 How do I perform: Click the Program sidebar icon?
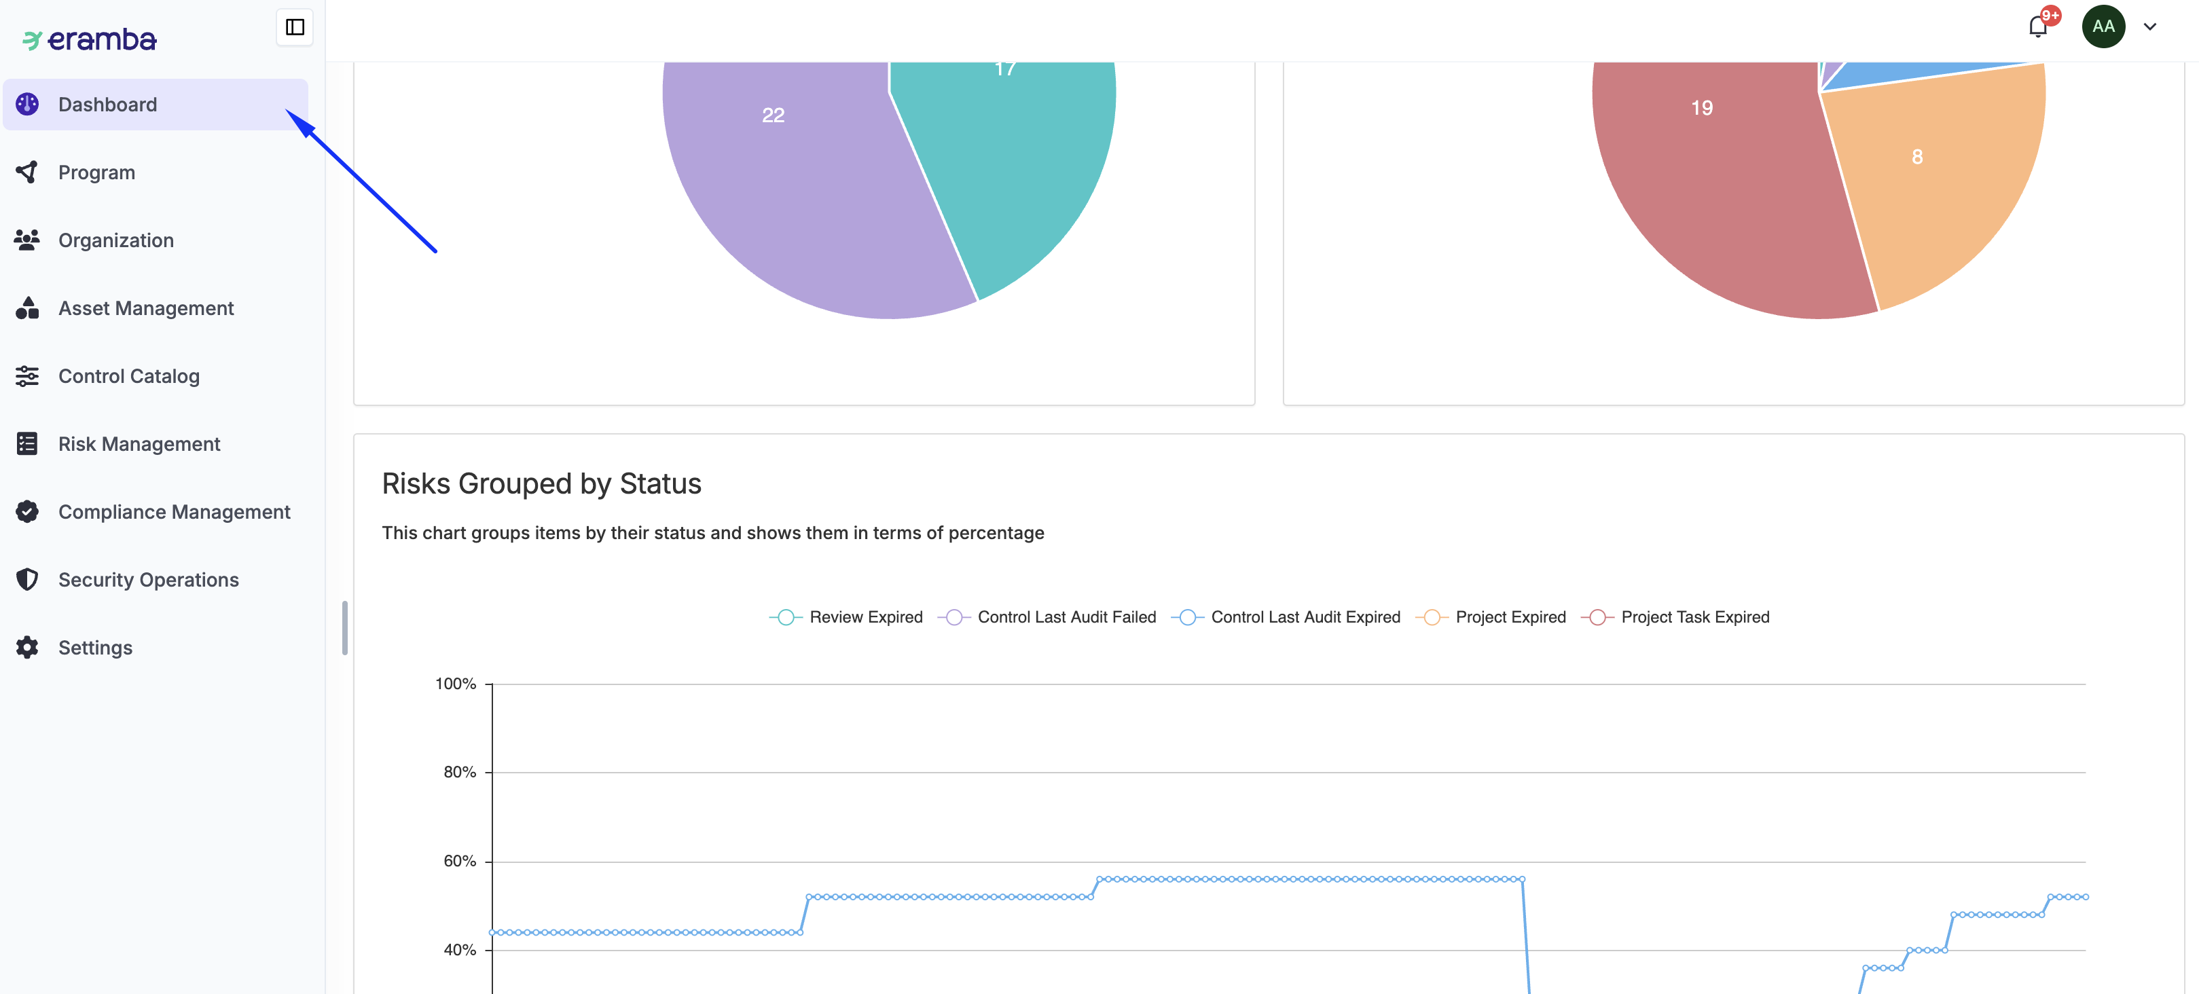coord(27,172)
